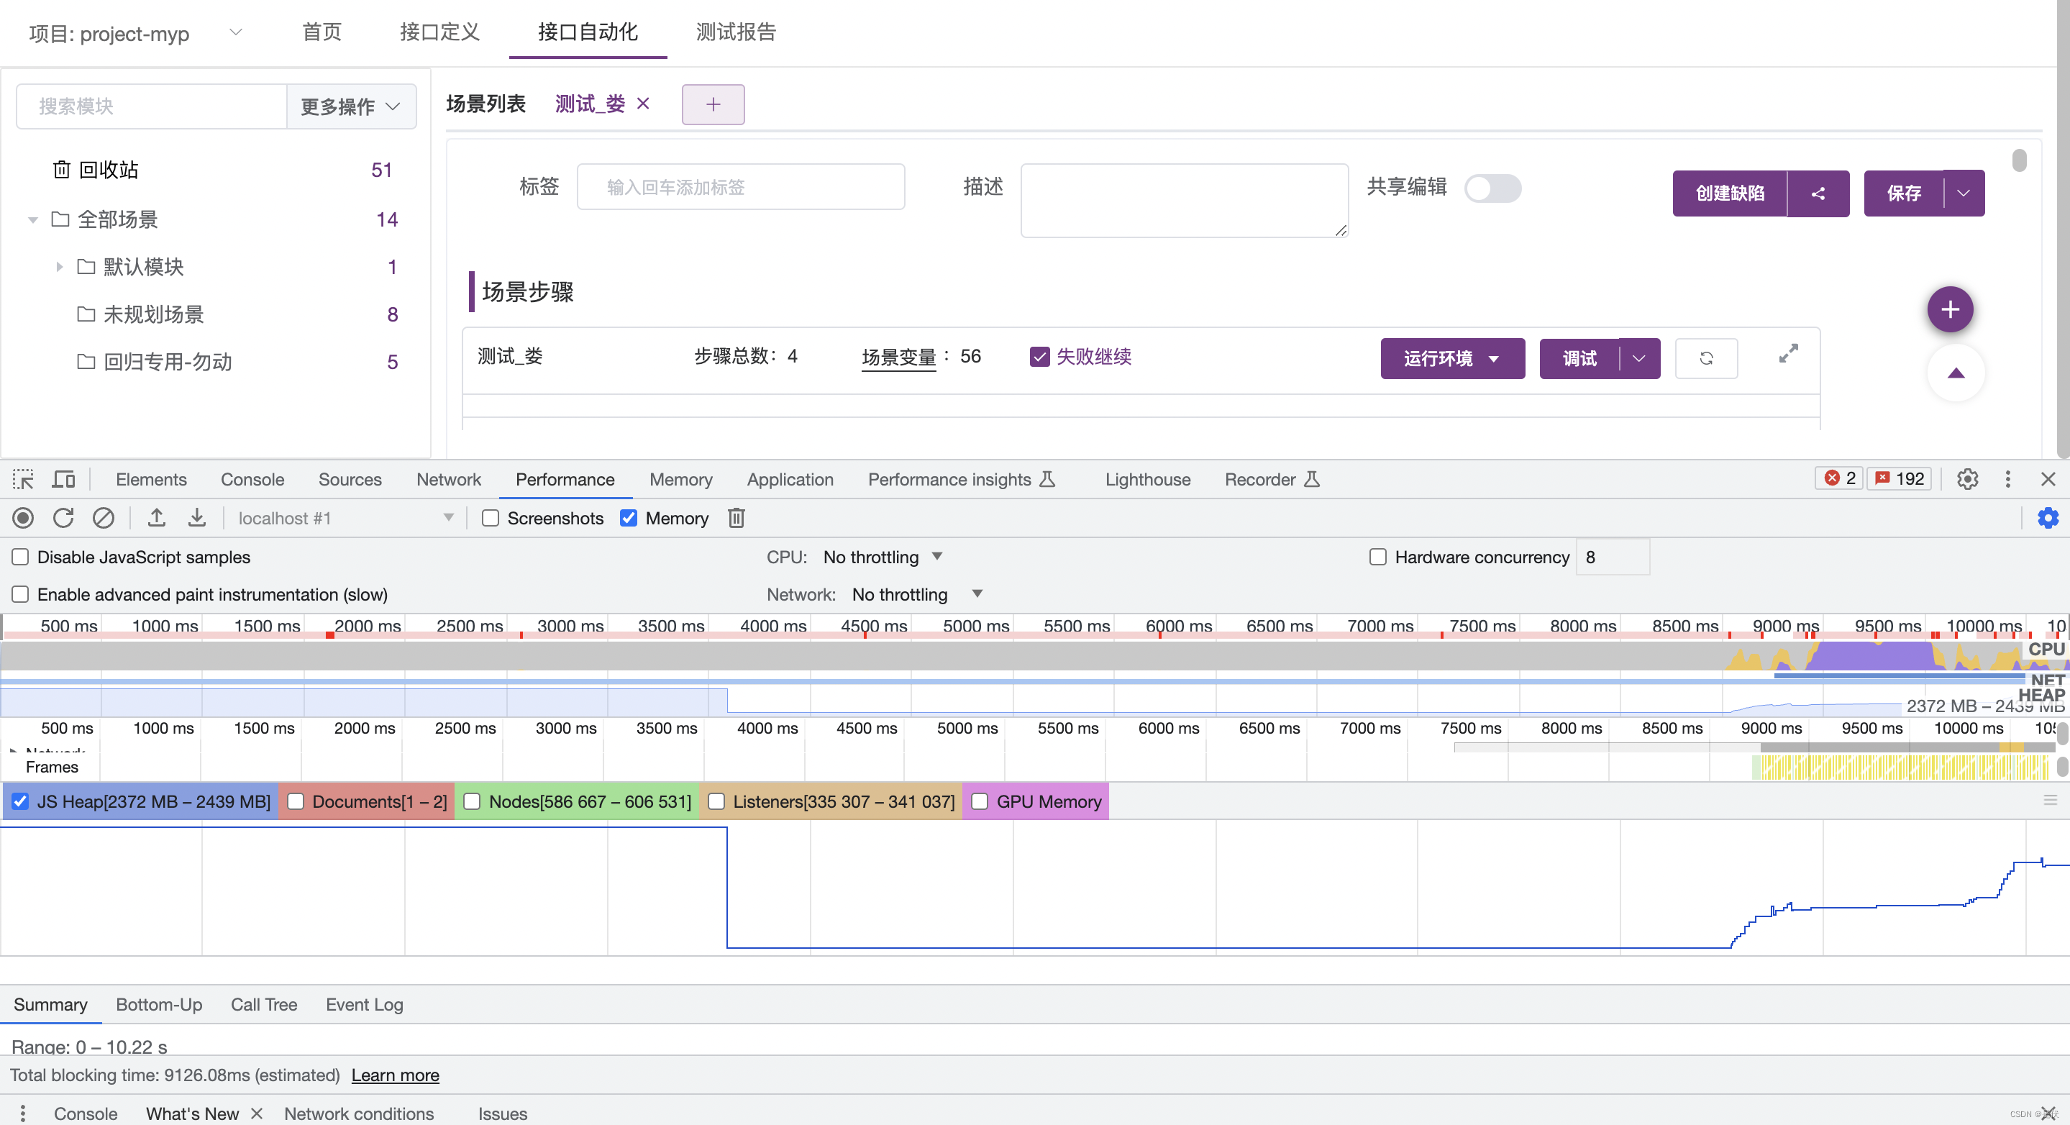Screen dimensions: 2070x1125
Task: Click the reload and start profiling icon
Action: tap(65, 516)
